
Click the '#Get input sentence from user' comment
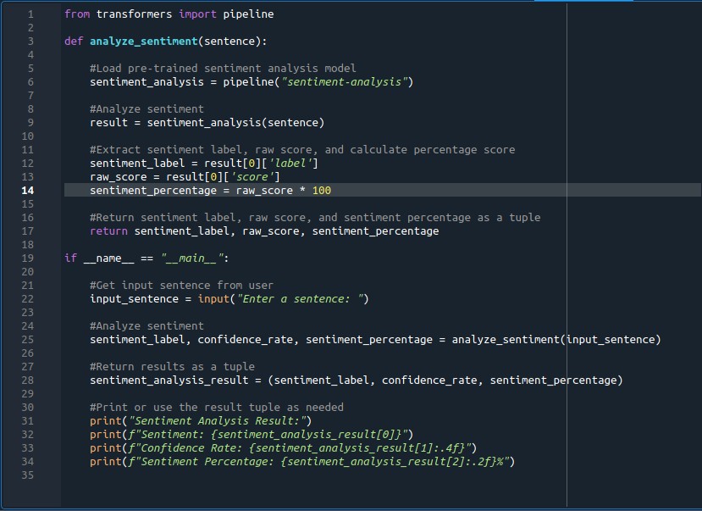182,286
